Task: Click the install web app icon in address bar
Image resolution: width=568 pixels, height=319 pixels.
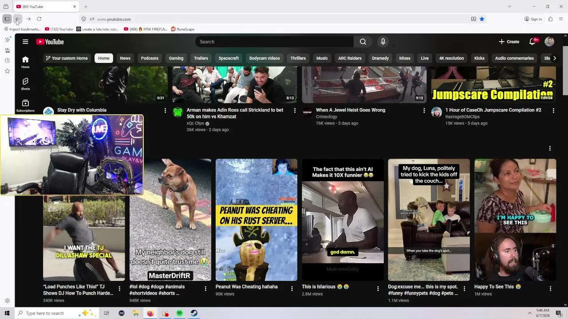Action: pos(473,19)
